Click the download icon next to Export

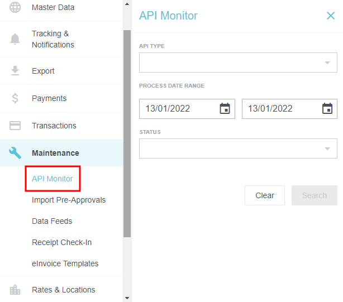[x=15, y=71]
